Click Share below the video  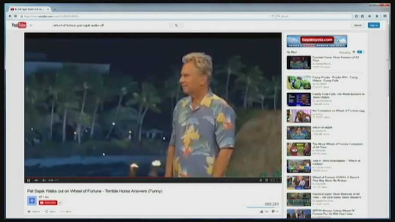coord(50,211)
